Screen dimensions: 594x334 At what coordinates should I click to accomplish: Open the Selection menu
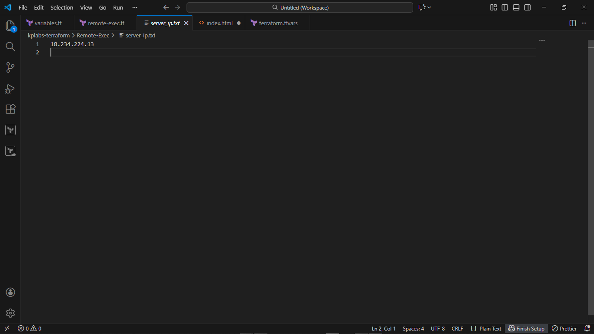coord(62,7)
